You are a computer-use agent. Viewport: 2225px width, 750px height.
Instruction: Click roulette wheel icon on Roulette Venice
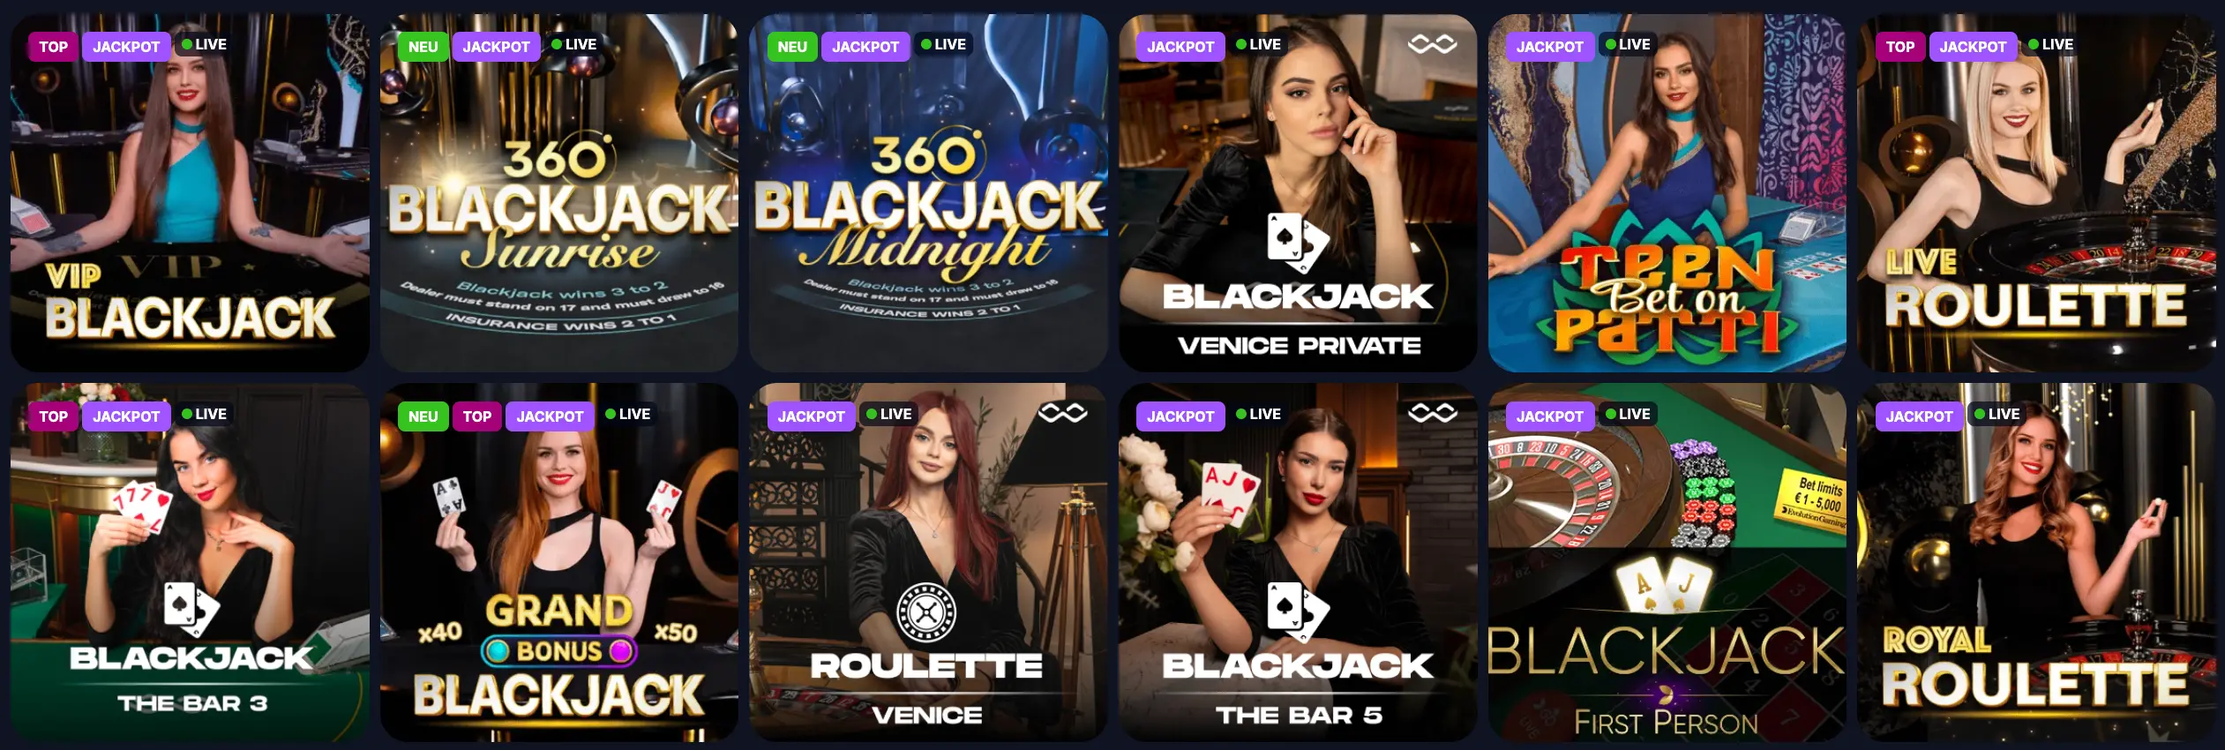[926, 611]
